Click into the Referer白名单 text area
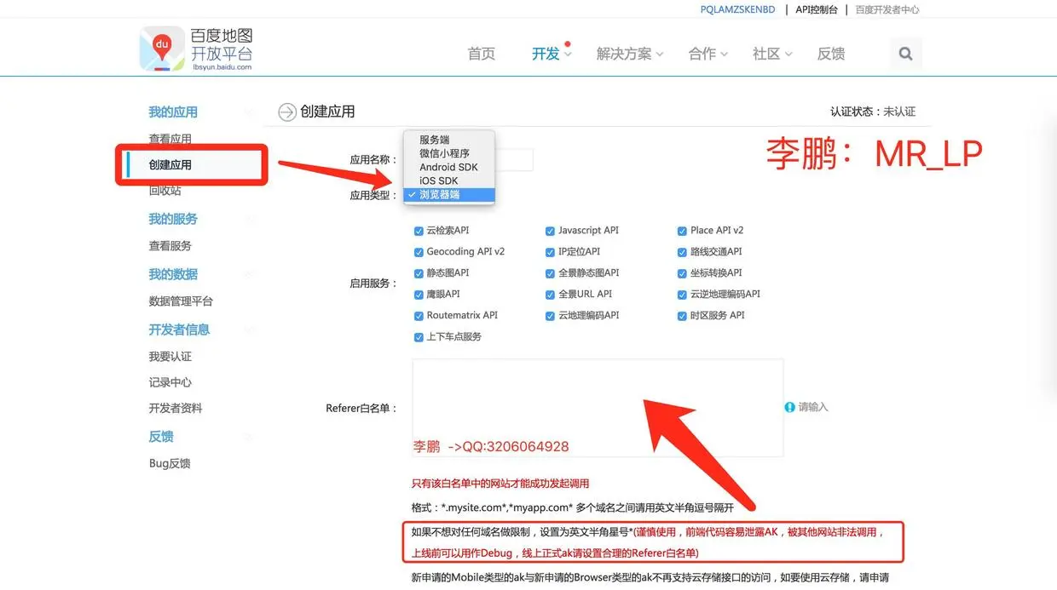 (x=598, y=408)
